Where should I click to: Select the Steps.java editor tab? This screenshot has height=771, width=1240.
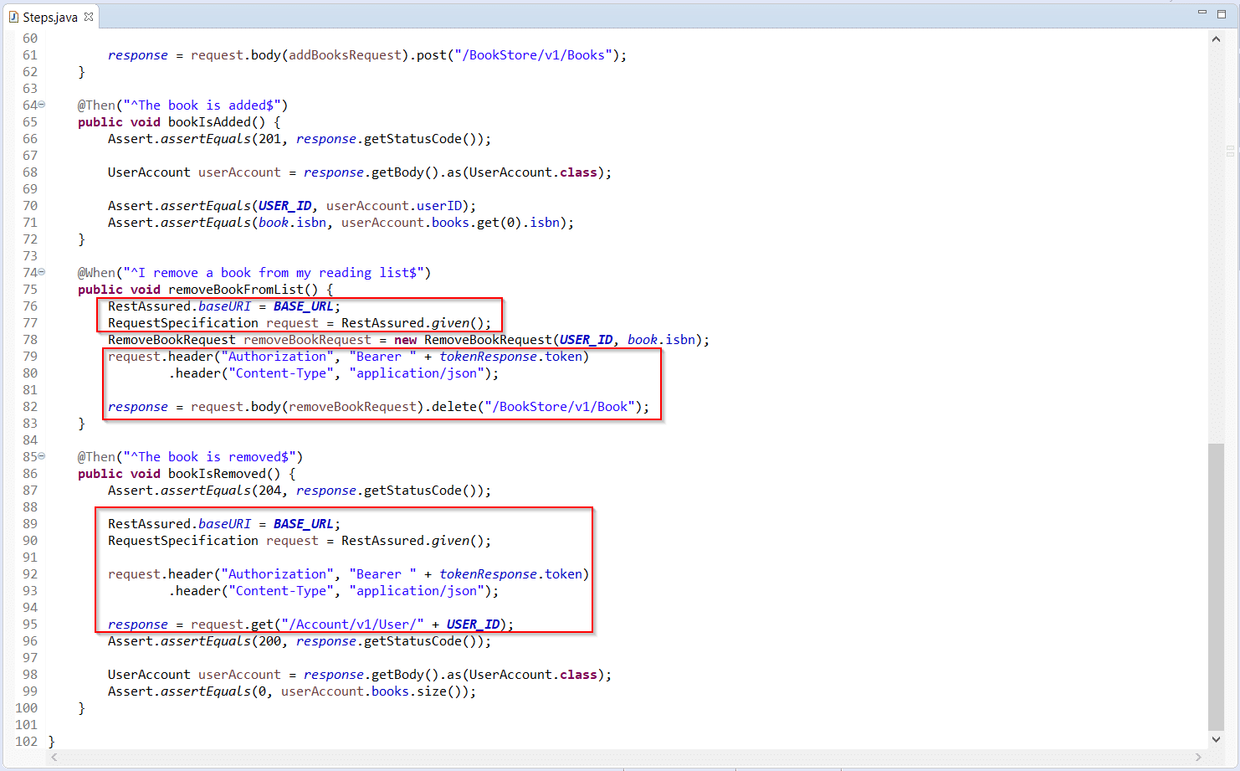50,17
